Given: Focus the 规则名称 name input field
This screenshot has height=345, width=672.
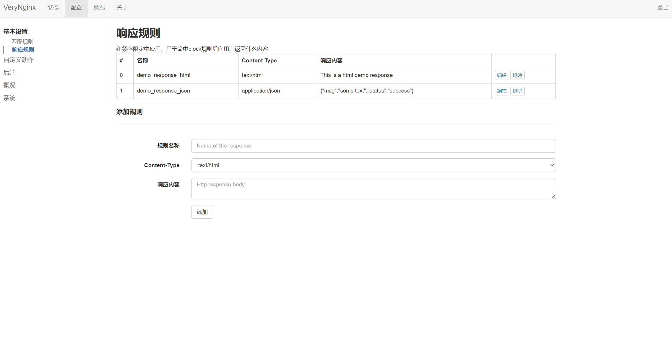Looking at the screenshot, I should pos(373,146).
